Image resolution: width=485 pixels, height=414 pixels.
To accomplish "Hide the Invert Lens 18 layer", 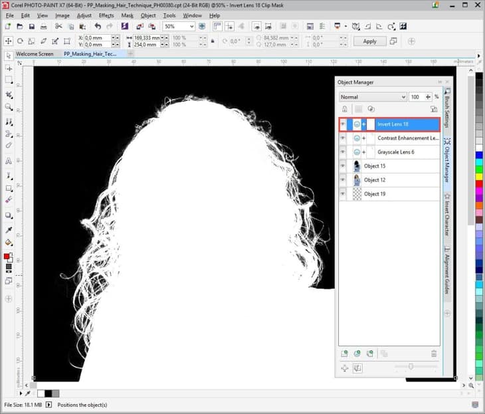I will click(343, 124).
